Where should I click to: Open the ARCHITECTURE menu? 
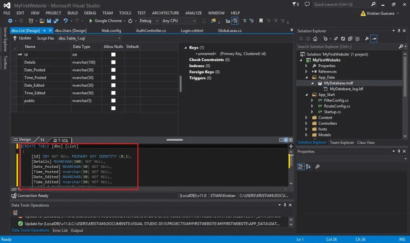click(165, 13)
